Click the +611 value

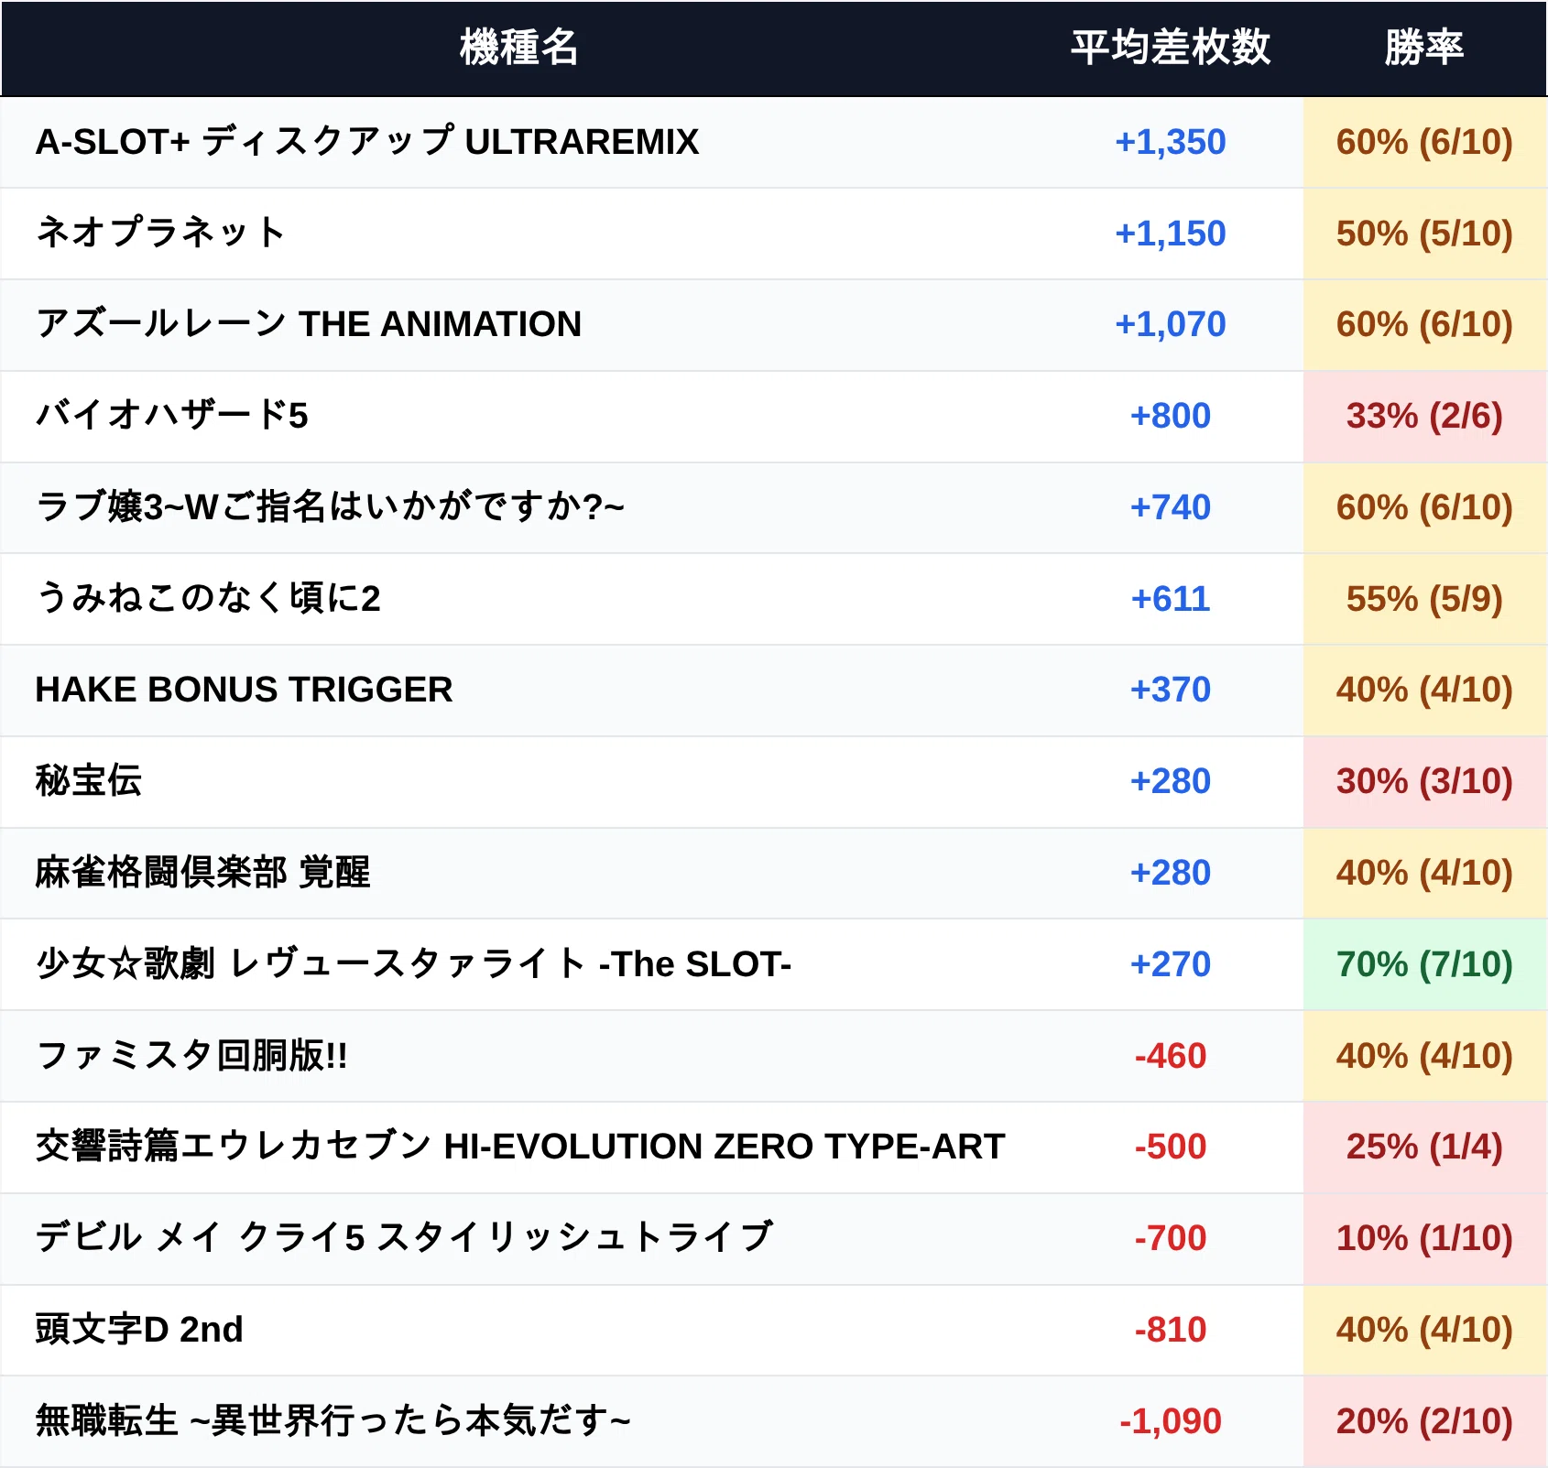coord(1171,599)
